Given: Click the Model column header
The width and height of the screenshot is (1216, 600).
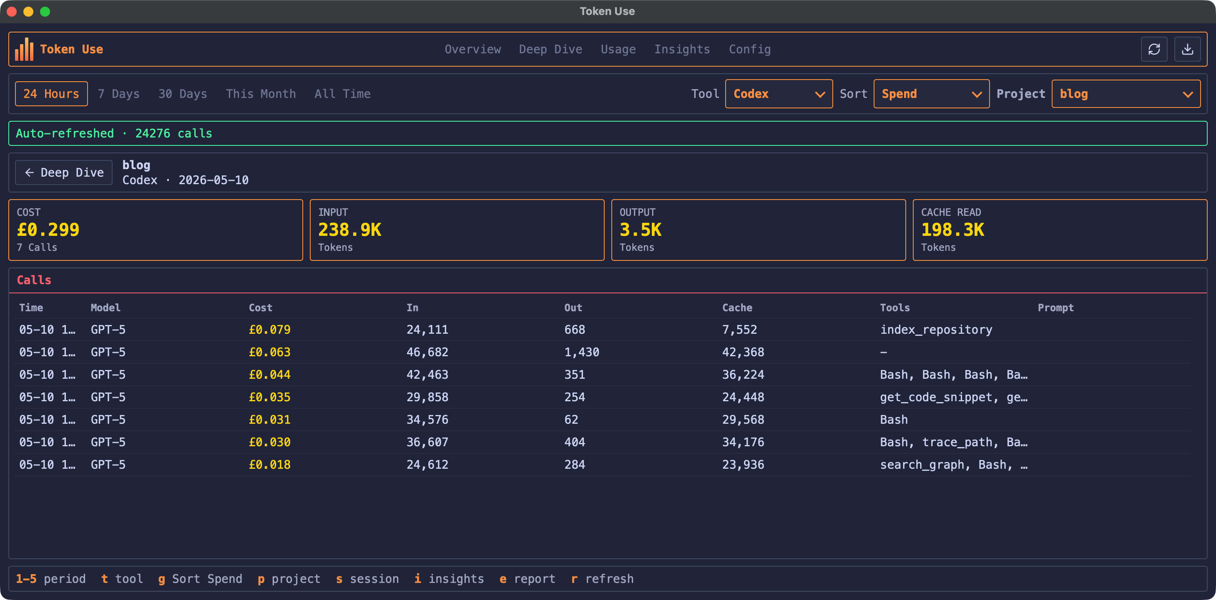Looking at the screenshot, I should pos(106,307).
